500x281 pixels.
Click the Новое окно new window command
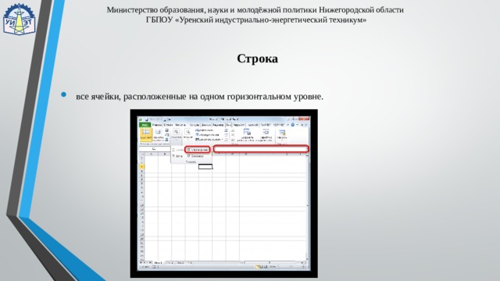(205, 130)
